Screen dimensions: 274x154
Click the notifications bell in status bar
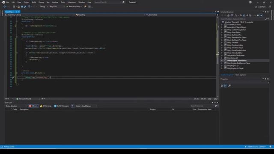click(270, 147)
